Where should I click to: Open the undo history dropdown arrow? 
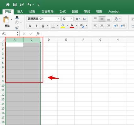pyautogui.click(x=33, y=5)
